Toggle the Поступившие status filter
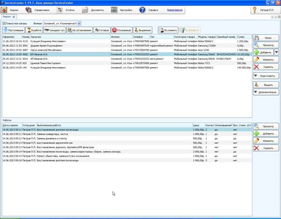This screenshot has width=281, height=219. pos(14,30)
